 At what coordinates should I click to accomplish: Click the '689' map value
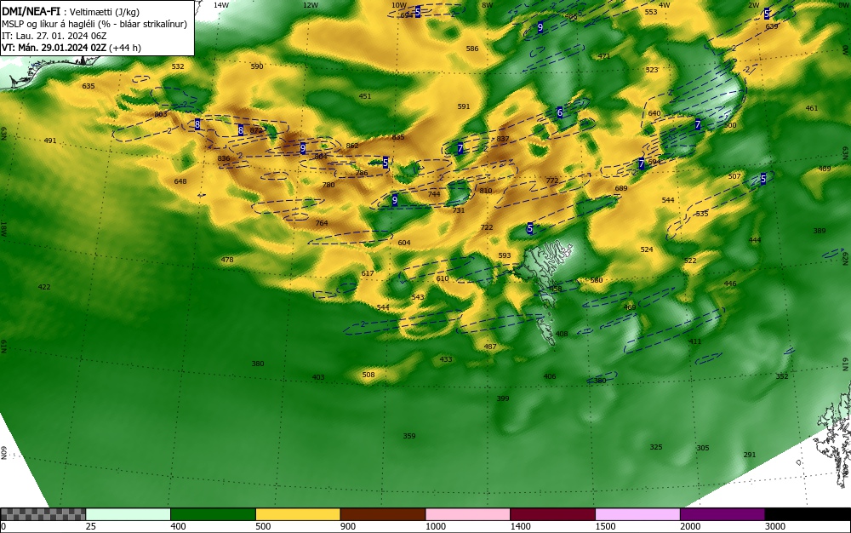tap(621, 188)
